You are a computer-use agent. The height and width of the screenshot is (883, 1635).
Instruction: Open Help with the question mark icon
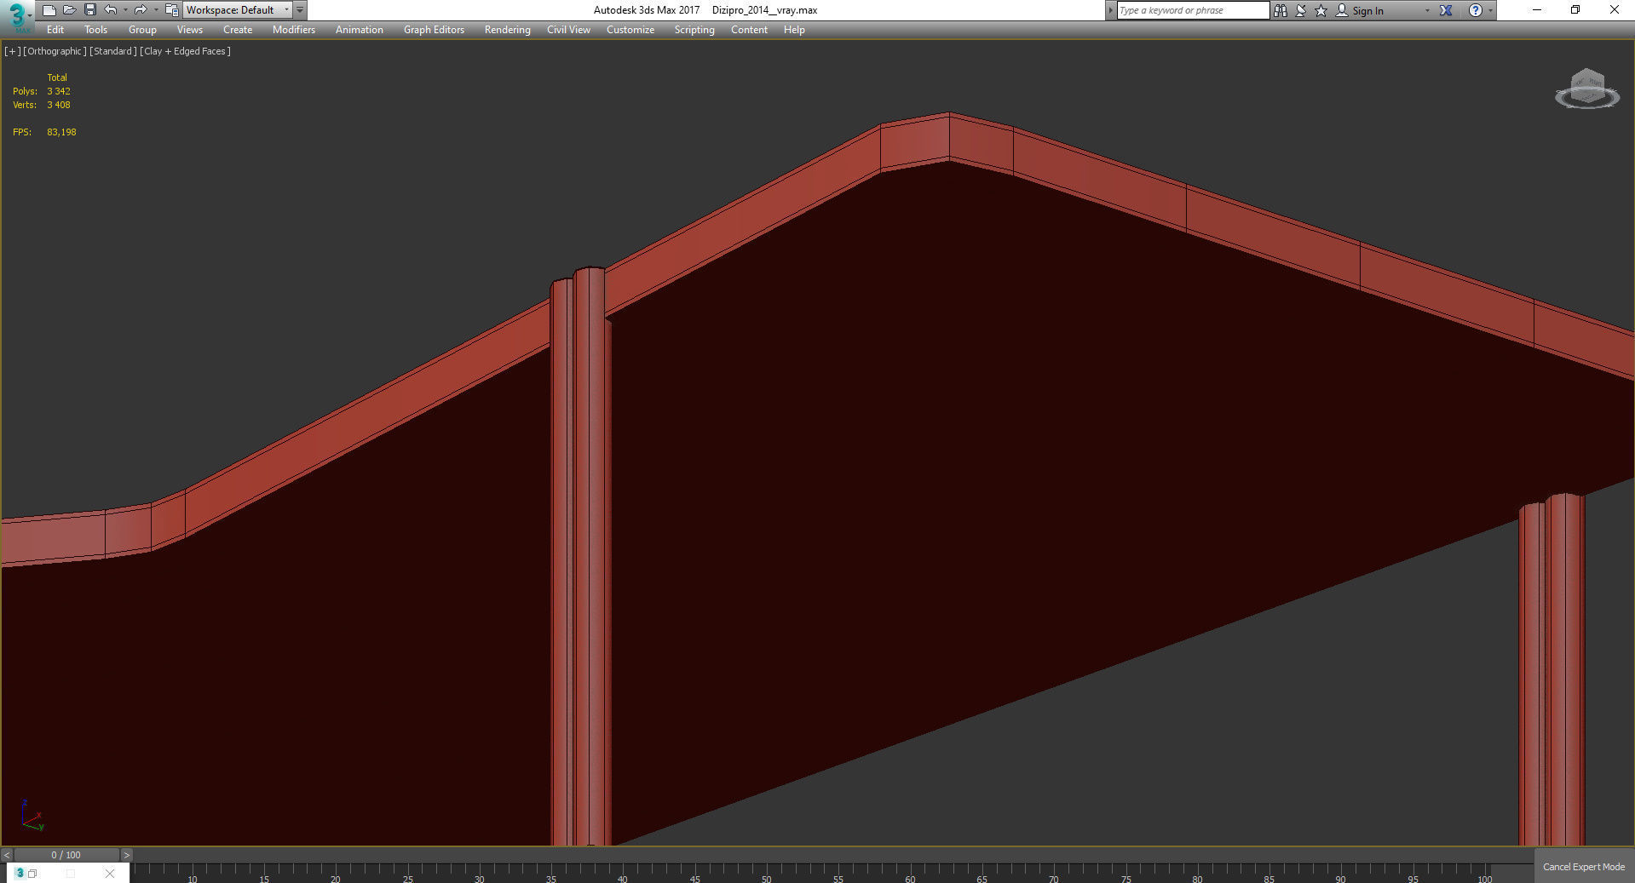pyautogui.click(x=1476, y=10)
